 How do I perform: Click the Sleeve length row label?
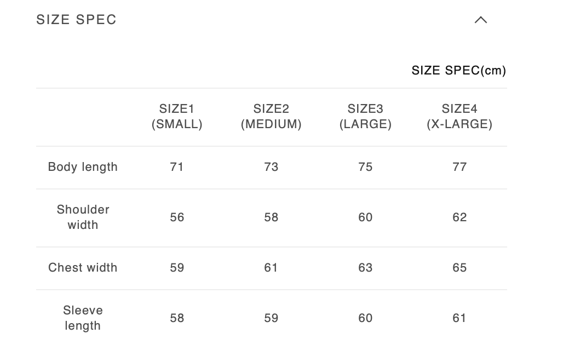[83, 318]
